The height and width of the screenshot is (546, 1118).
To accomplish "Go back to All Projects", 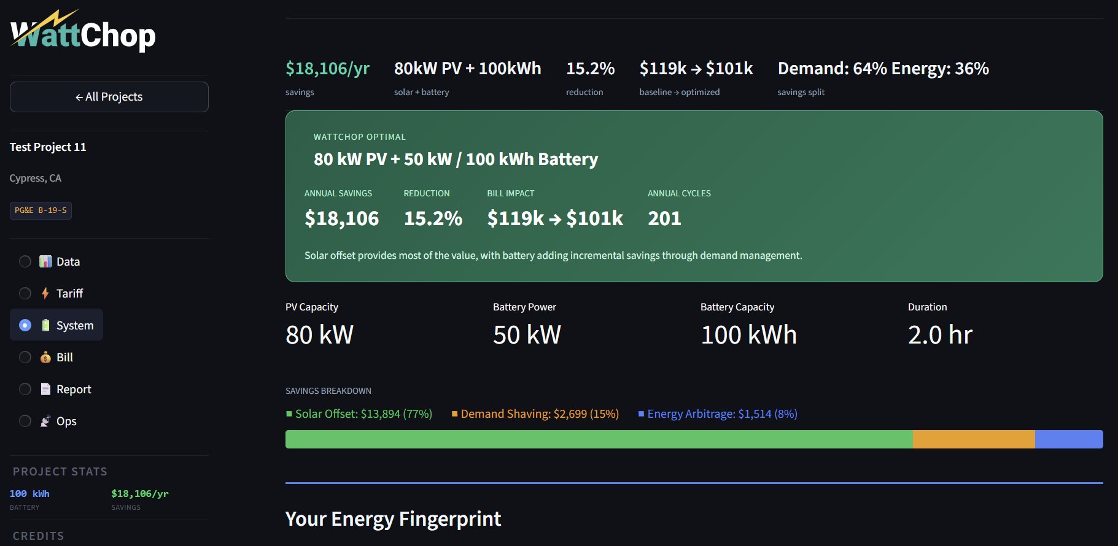I will click(x=109, y=97).
